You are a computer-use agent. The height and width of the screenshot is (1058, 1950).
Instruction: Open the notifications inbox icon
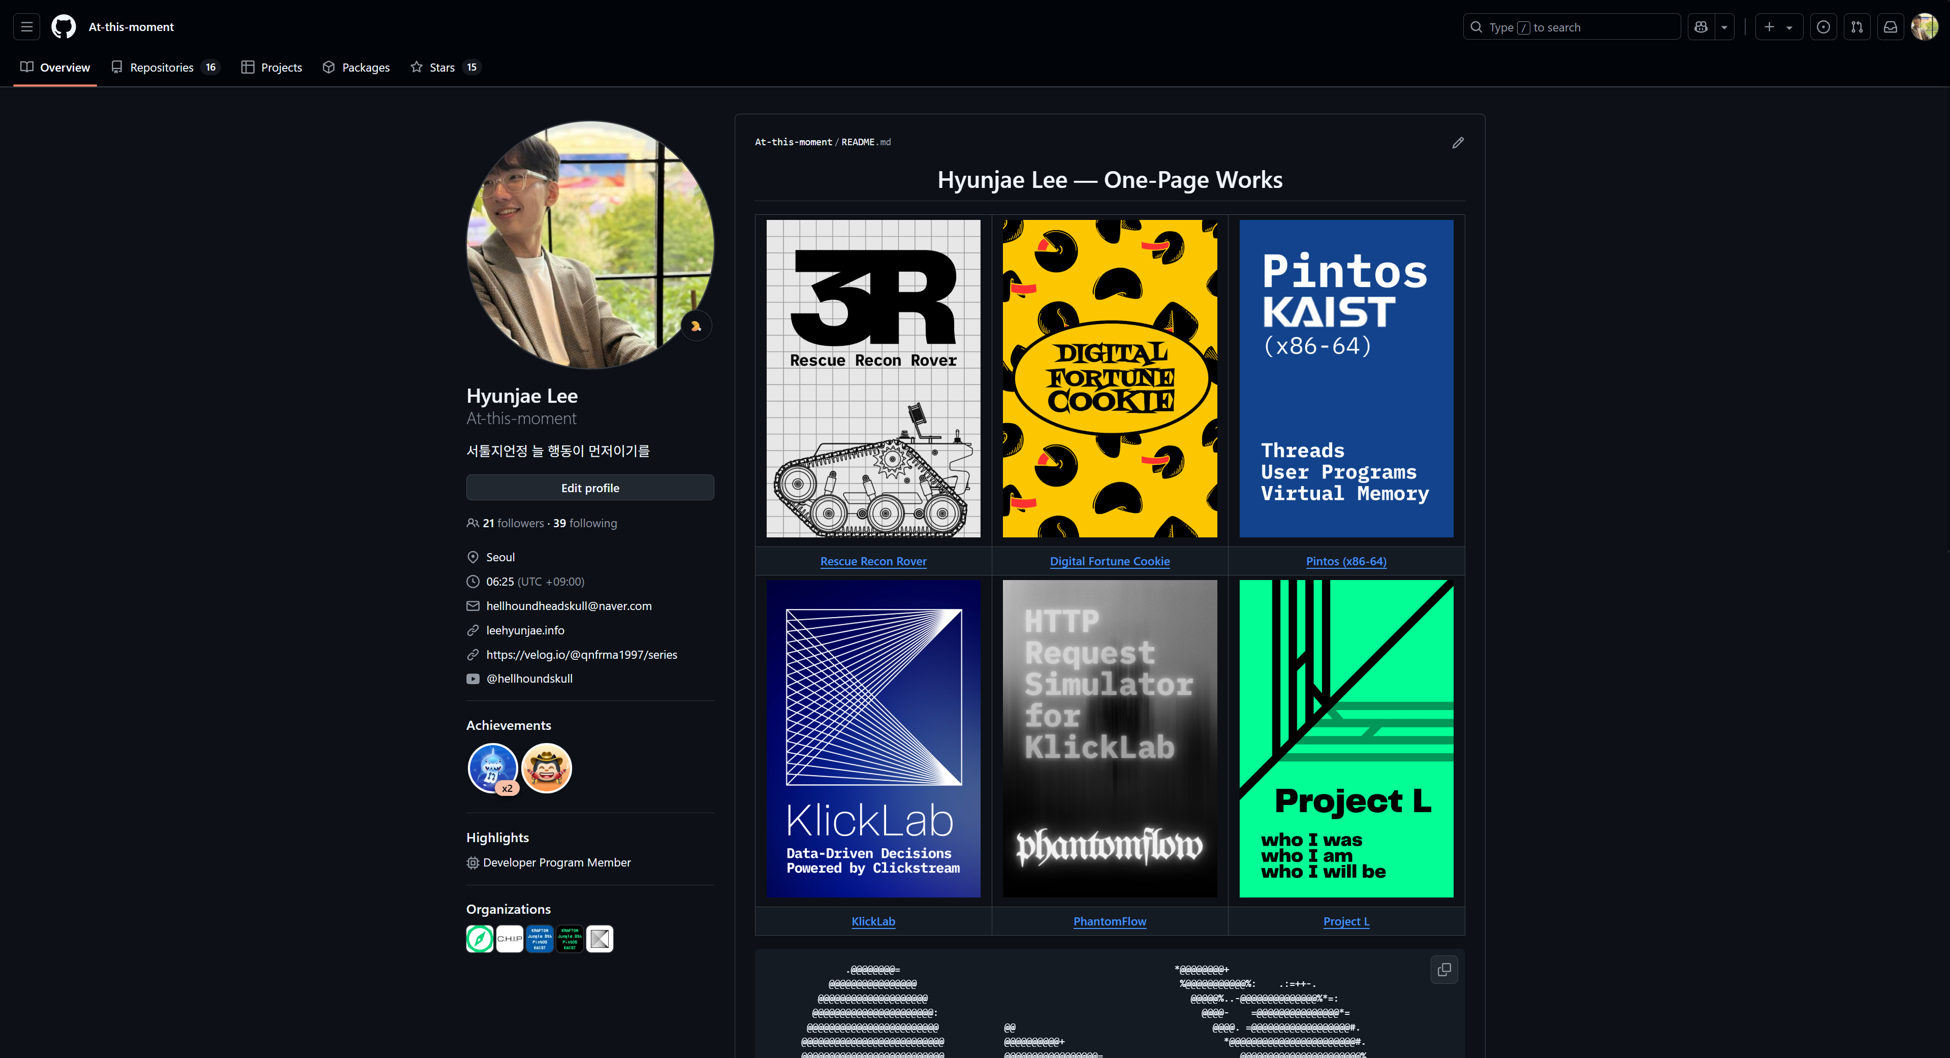tap(1890, 27)
